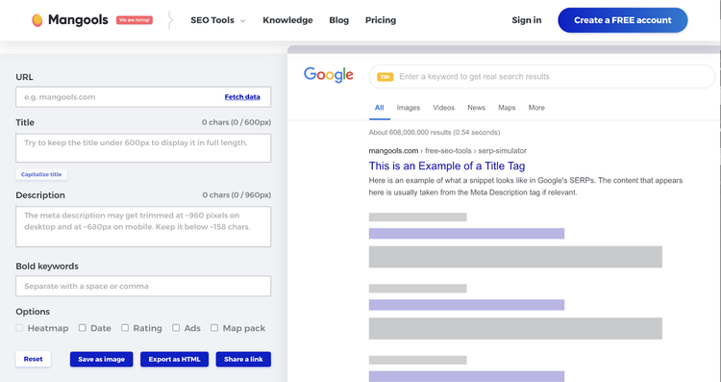Click 'This is an Example of a Title Tag'
721x382 pixels.
(x=447, y=166)
